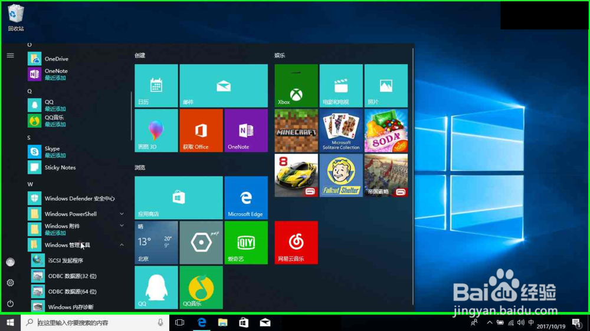Open the Microsoft Solitaire Collection tile
The height and width of the screenshot is (331, 590).
pyautogui.click(x=341, y=130)
